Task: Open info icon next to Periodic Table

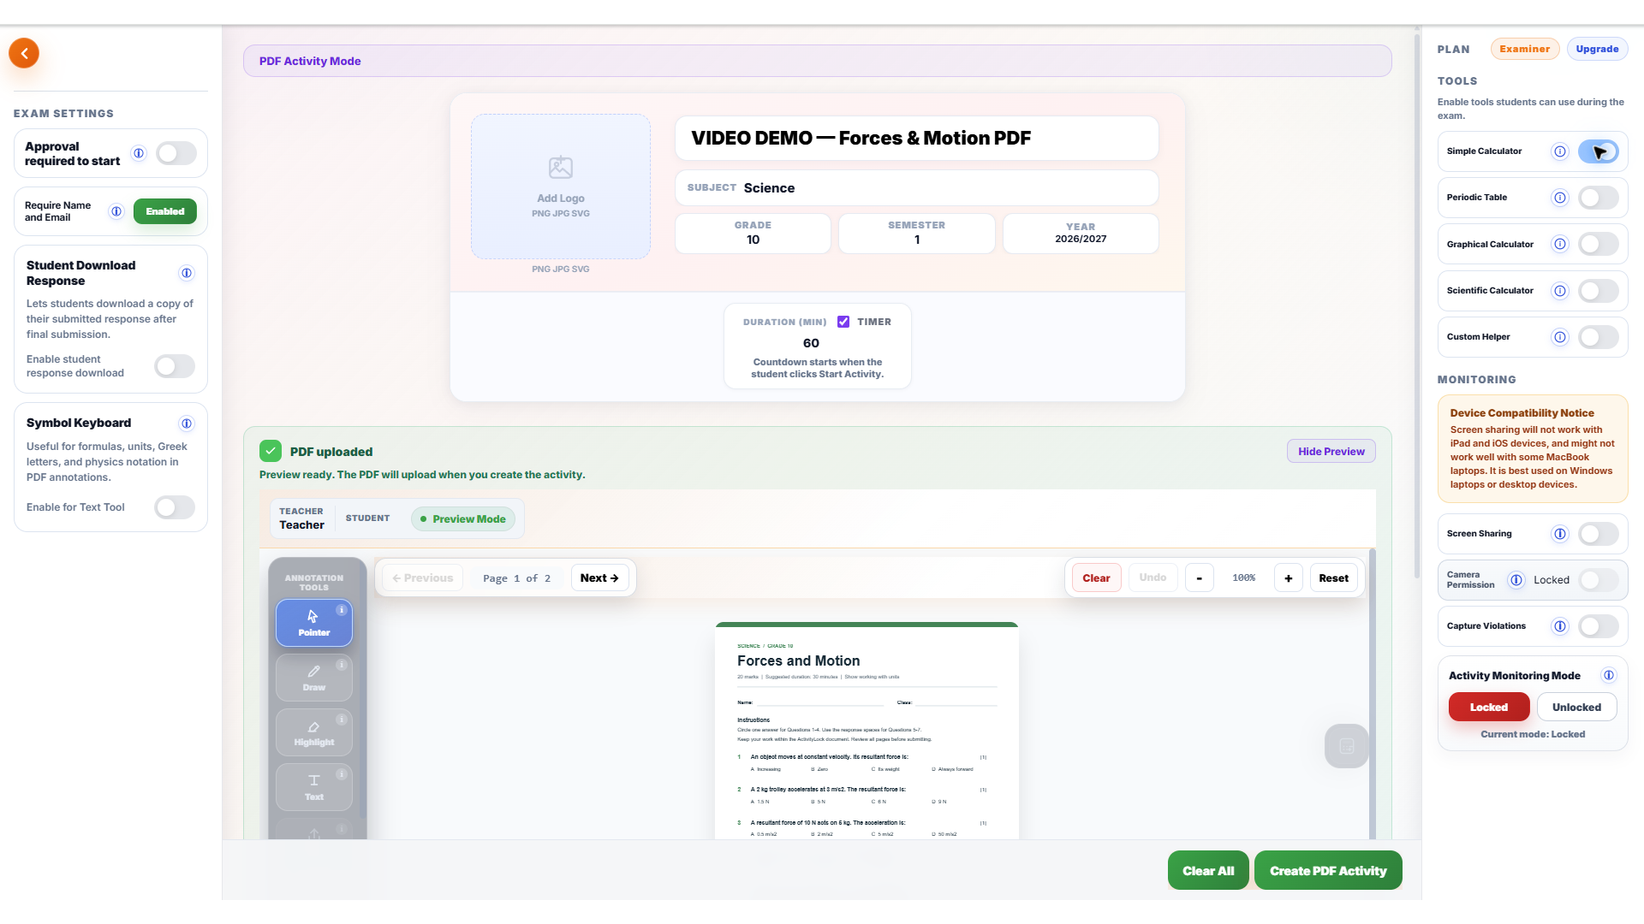Action: (1560, 198)
